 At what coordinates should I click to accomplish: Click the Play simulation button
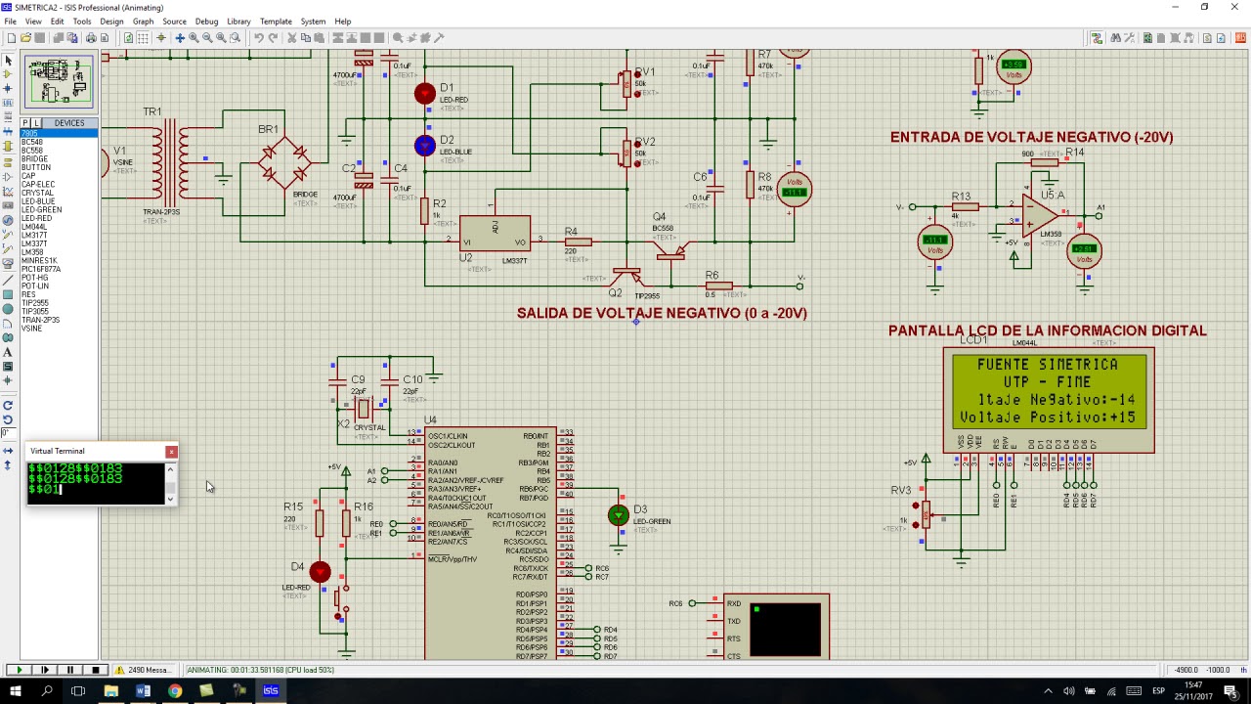19,670
